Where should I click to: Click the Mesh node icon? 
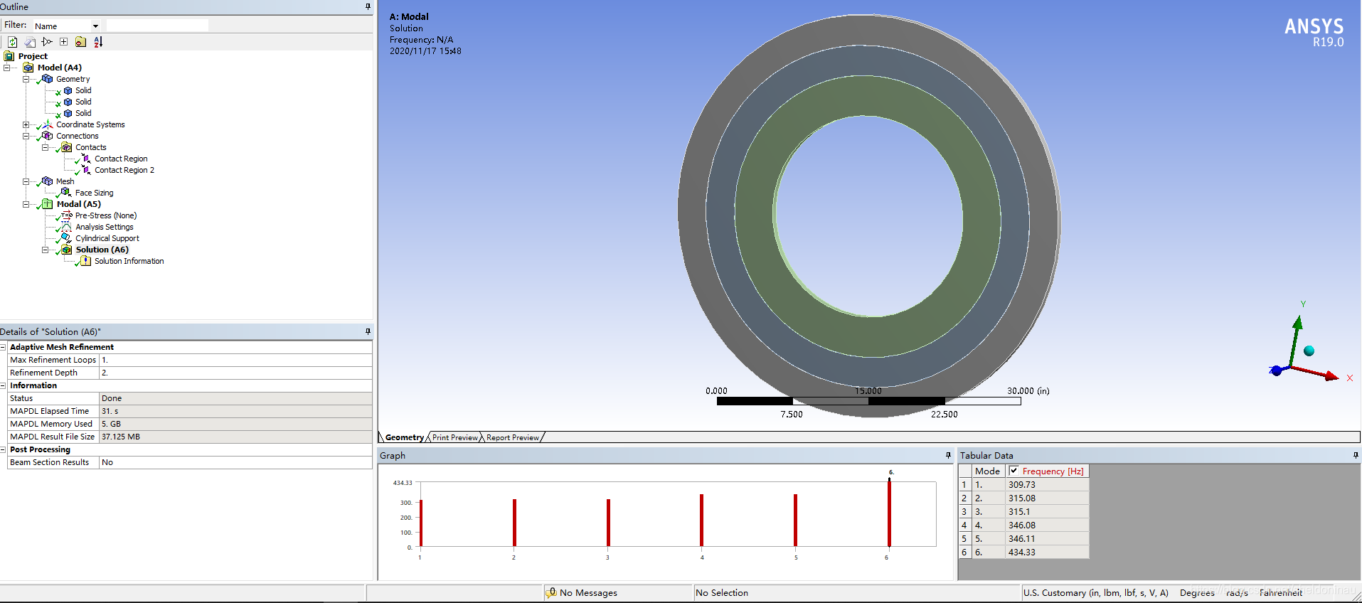(48, 181)
